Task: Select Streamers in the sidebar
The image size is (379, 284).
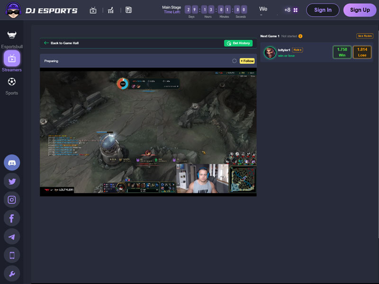Action: point(12,62)
